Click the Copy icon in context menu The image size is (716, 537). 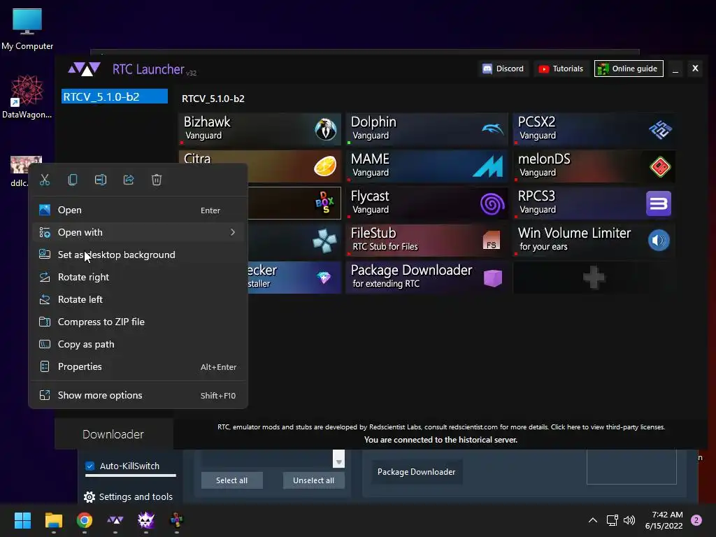[73, 180]
